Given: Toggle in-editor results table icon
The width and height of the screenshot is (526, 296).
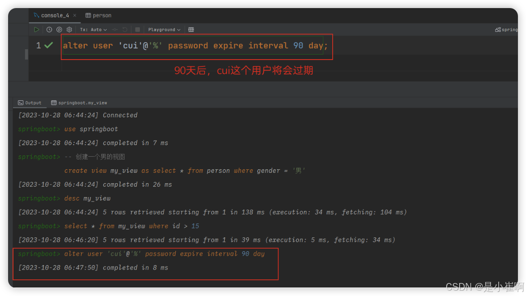Looking at the screenshot, I should pos(191,30).
